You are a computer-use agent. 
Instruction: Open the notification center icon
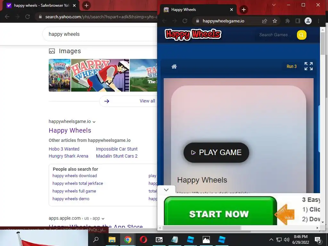point(318,240)
